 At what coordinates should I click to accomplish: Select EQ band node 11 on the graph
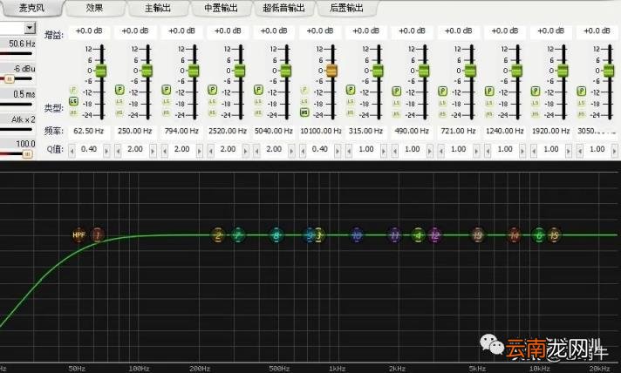tap(394, 235)
